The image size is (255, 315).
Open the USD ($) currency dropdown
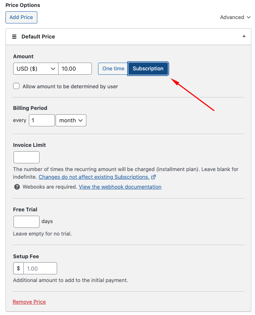[35, 68]
